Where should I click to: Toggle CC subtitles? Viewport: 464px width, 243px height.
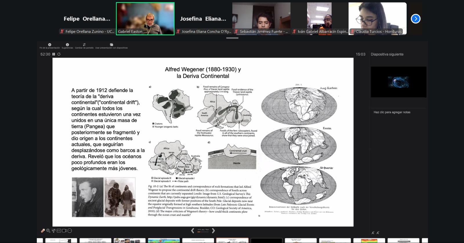click(59, 231)
